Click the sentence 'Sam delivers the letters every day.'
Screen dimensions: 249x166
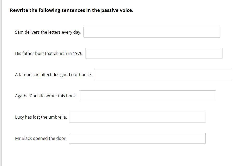(x=48, y=32)
